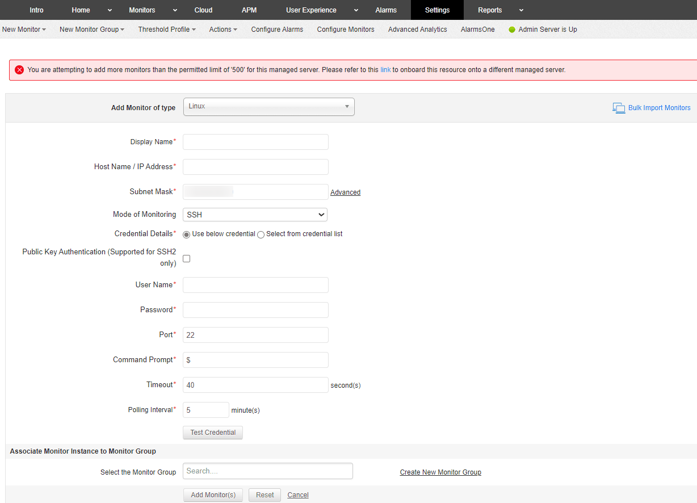
Task: Open the APM tab
Action: click(x=249, y=10)
